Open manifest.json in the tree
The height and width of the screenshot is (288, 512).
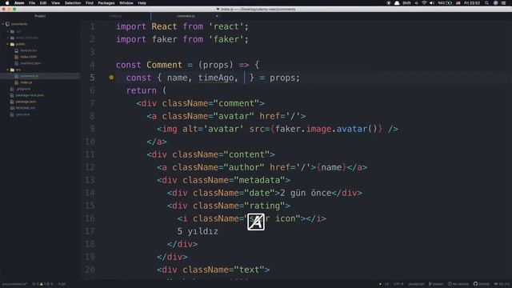30,63
